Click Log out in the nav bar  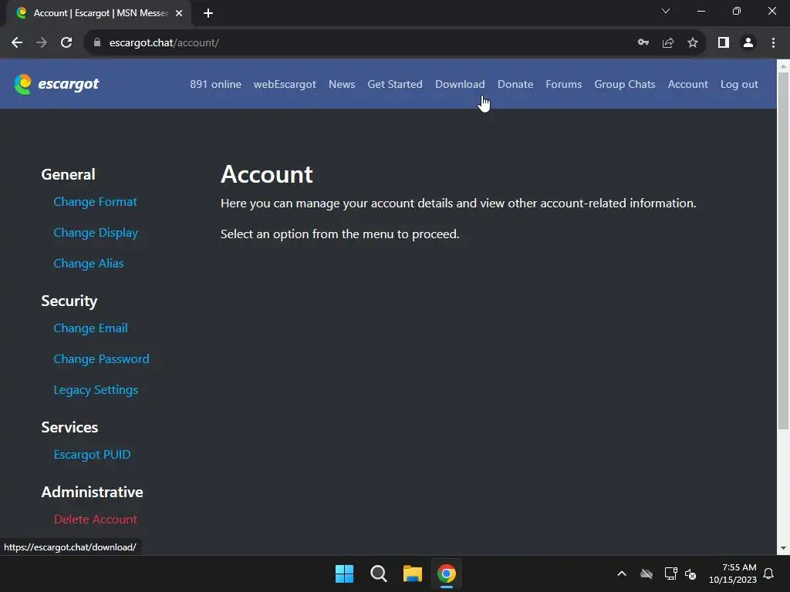pyautogui.click(x=739, y=84)
